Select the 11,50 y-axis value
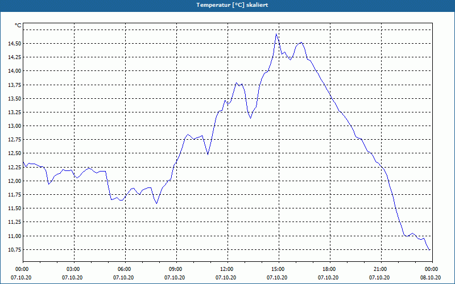The image size is (455, 284). coord(15,208)
